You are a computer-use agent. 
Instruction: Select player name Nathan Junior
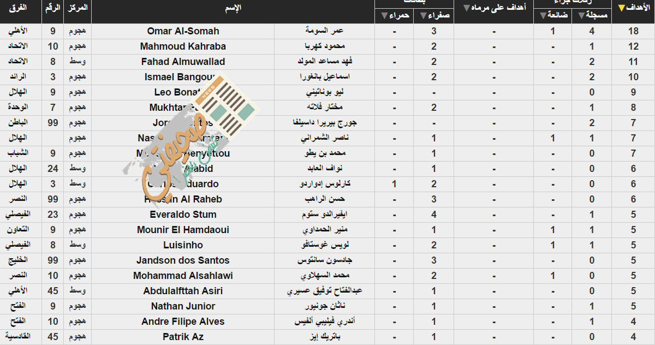[x=183, y=306]
